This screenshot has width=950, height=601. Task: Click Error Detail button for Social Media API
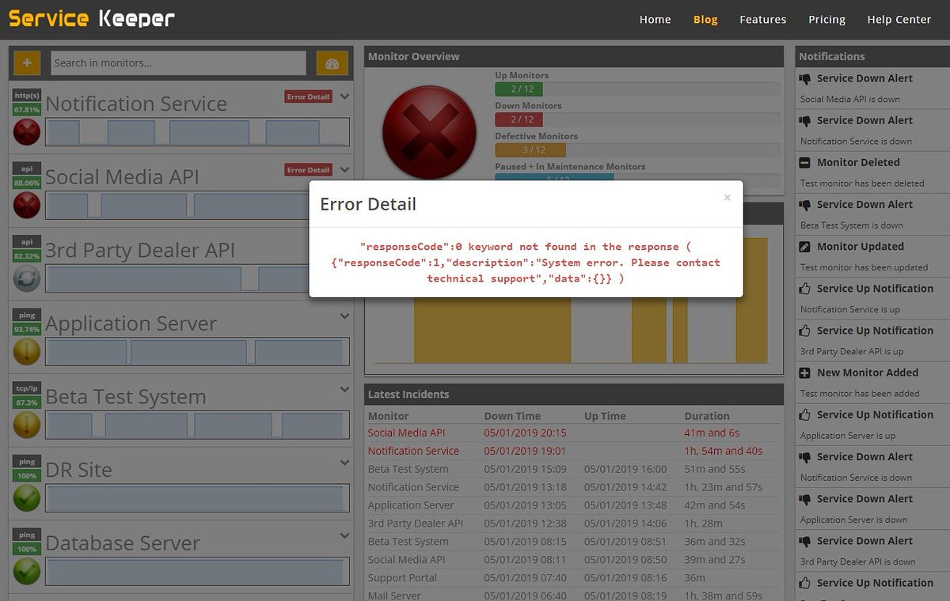308,170
